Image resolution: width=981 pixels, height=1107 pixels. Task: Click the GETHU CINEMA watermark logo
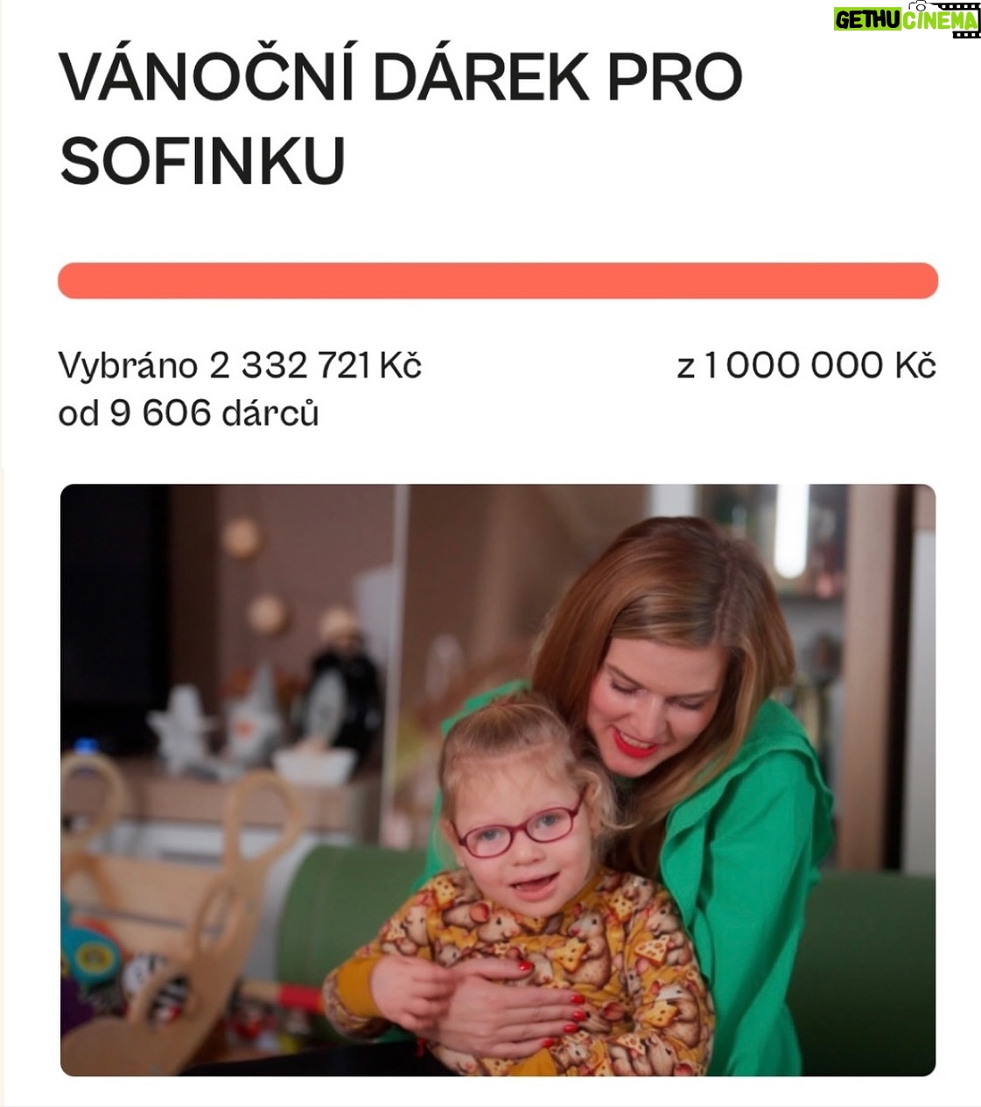[907, 19]
